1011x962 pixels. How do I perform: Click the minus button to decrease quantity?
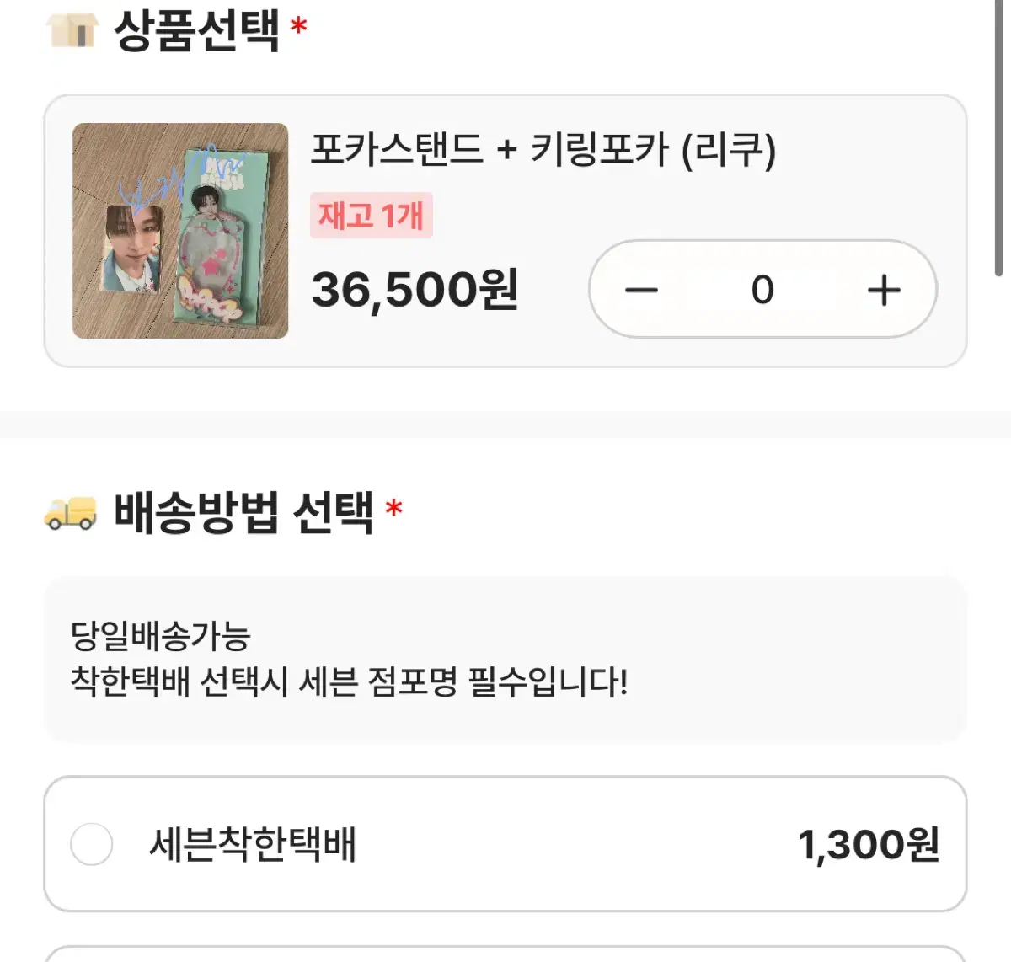tap(641, 291)
